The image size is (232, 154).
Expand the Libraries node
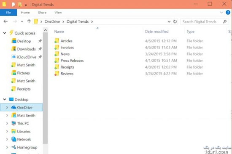pos(7,131)
